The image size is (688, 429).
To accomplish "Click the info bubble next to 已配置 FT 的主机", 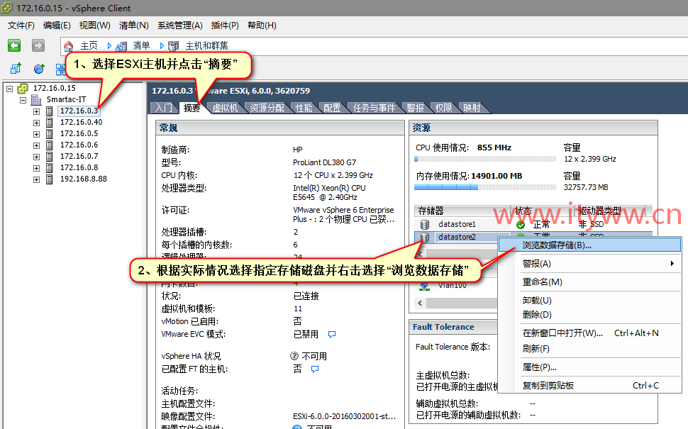I will point(315,369).
